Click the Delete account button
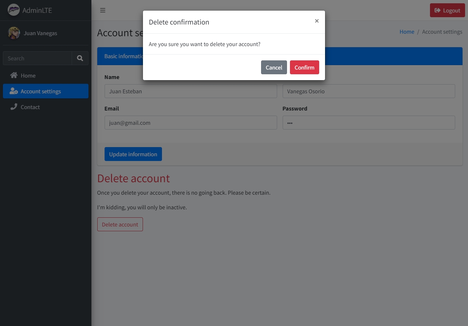The image size is (468, 326). (120, 224)
